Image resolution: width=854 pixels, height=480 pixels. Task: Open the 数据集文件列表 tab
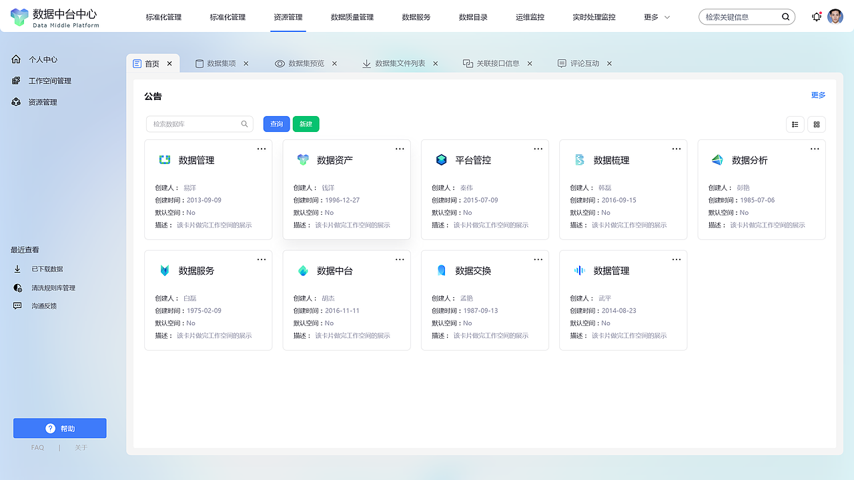[x=400, y=64]
